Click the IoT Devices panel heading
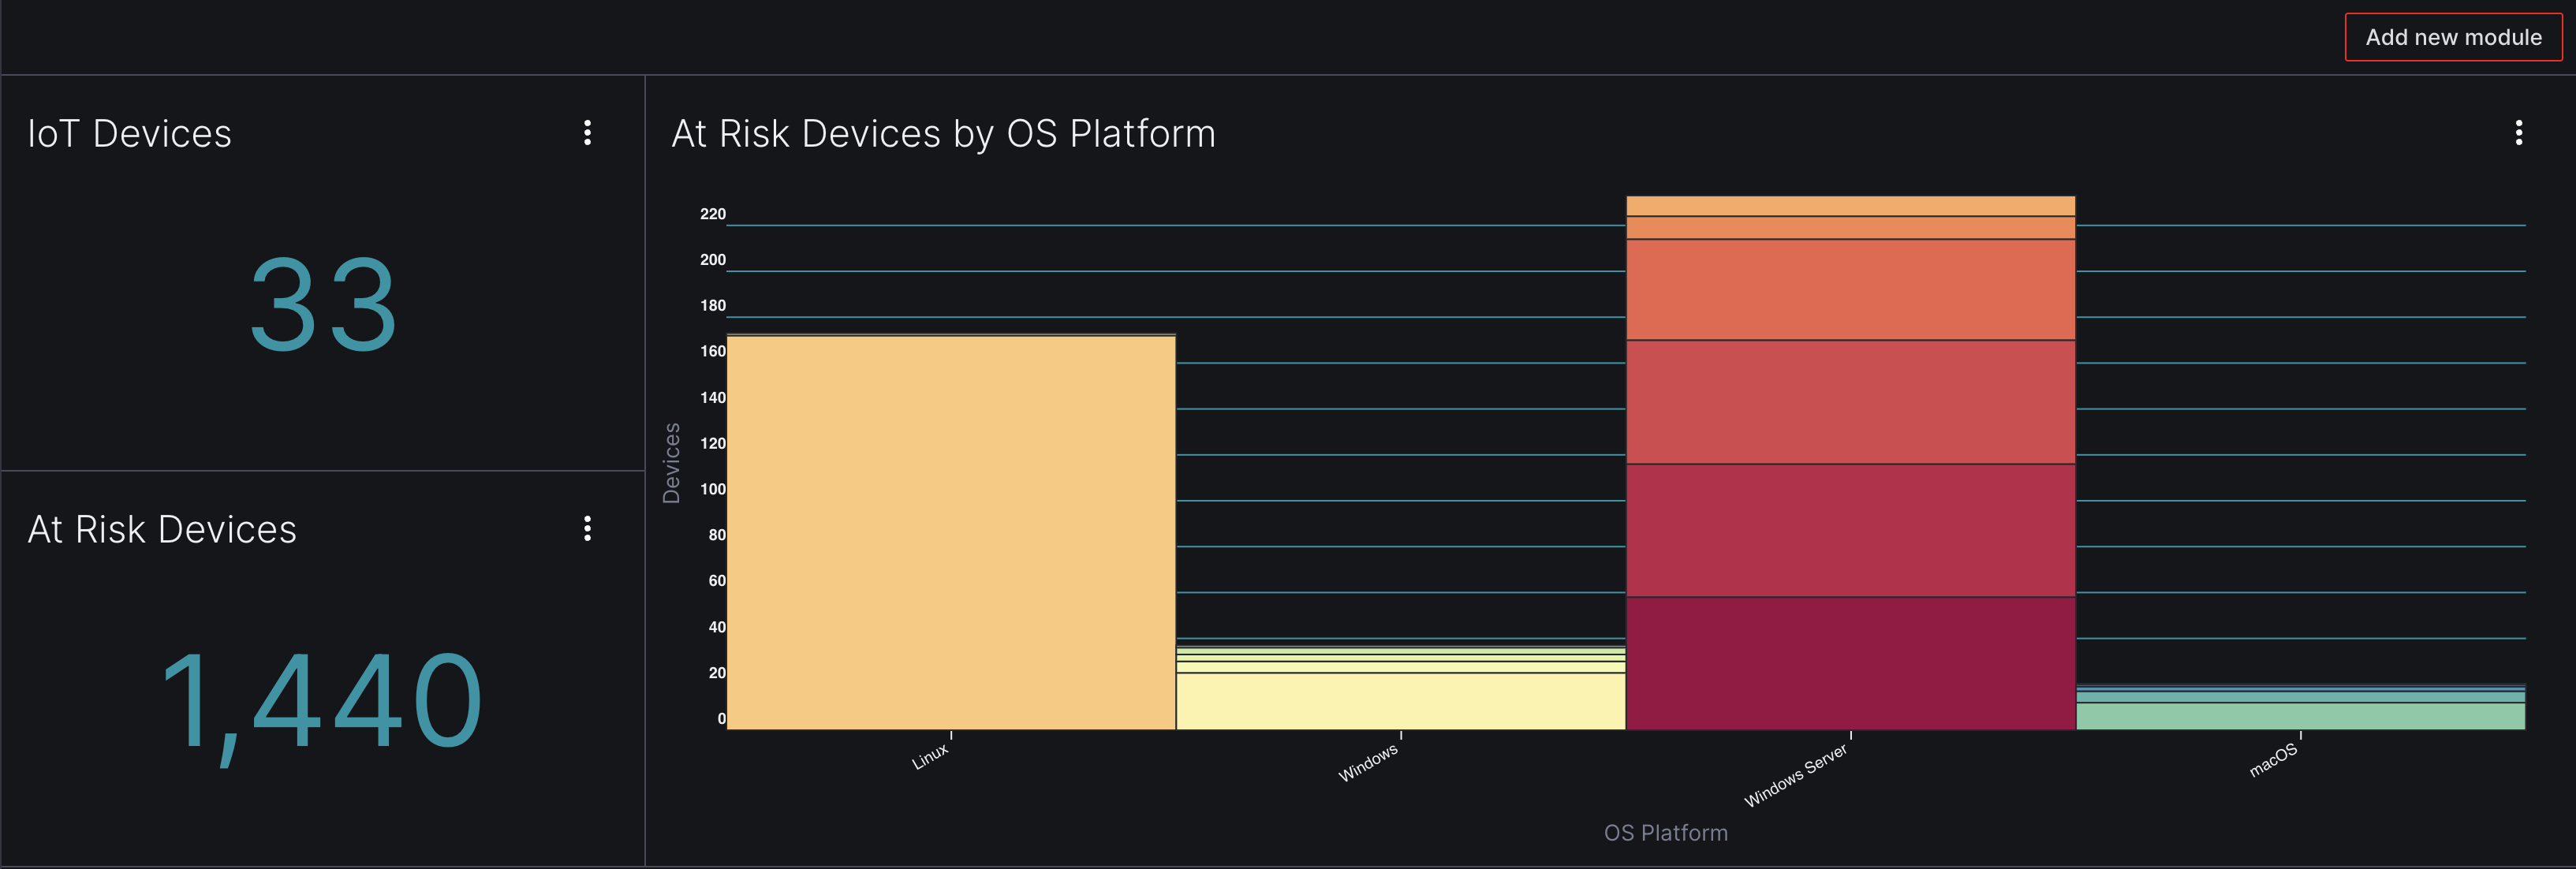Image resolution: width=2576 pixels, height=869 pixels. (x=129, y=133)
